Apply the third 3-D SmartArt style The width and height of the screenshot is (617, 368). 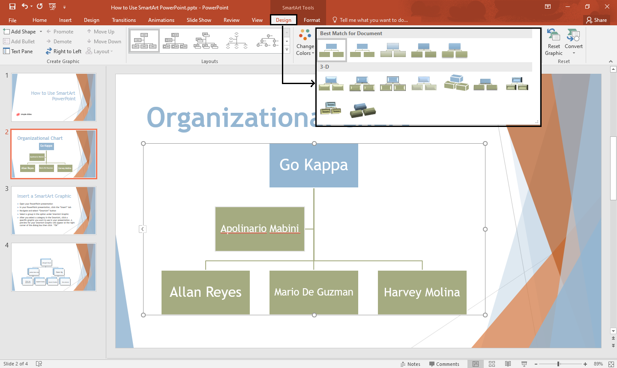click(x=393, y=84)
